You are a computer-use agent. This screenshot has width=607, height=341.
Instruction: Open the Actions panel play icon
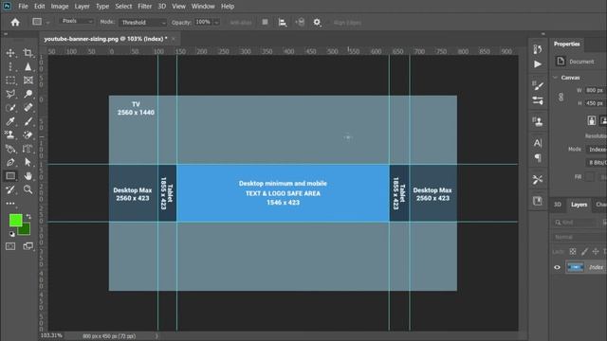538,64
